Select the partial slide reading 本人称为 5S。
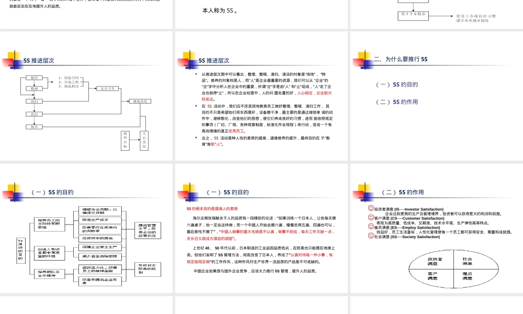523x314 pixels. [261, 14]
